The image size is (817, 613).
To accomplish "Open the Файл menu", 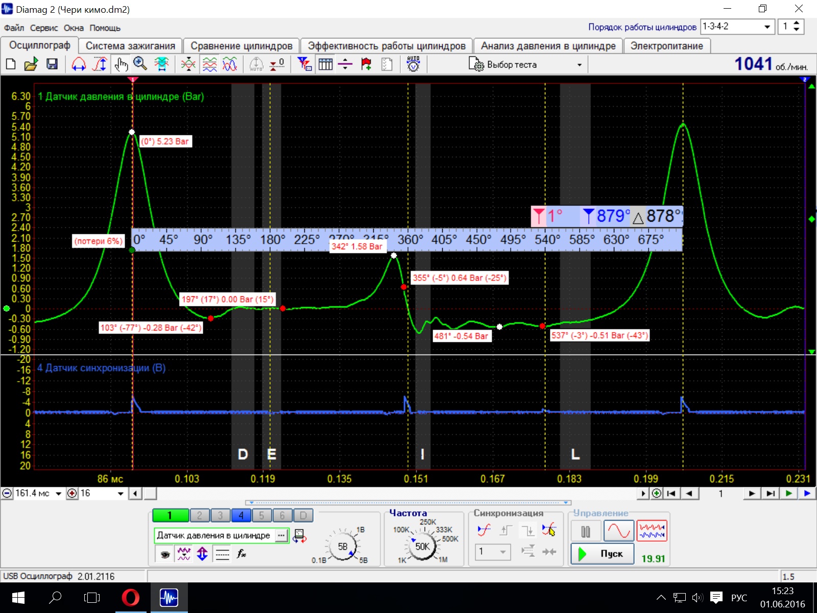I will tap(14, 28).
